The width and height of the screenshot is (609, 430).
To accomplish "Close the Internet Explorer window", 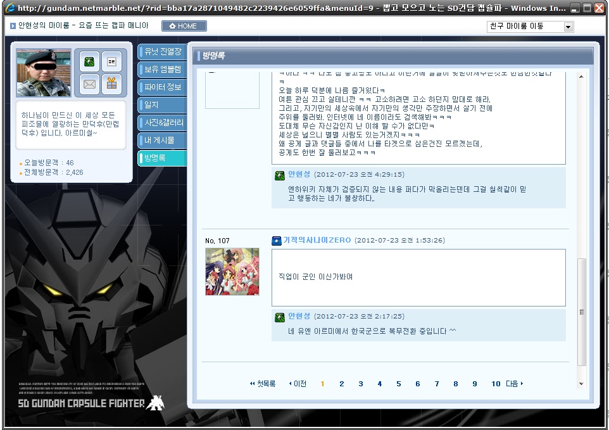I will (x=599, y=8).
